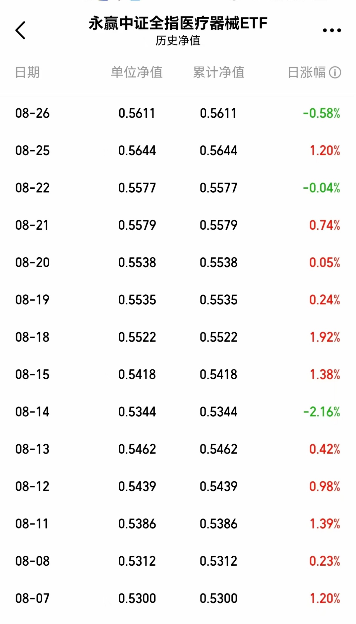Viewport: 356px width, 624px height.
Task: Open the three-dot more options menu
Action: pos(332,30)
